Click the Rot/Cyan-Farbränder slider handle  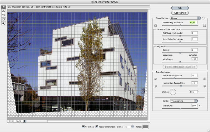point(180,36)
